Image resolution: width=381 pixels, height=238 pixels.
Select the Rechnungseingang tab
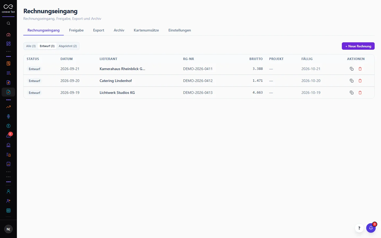pos(44,30)
